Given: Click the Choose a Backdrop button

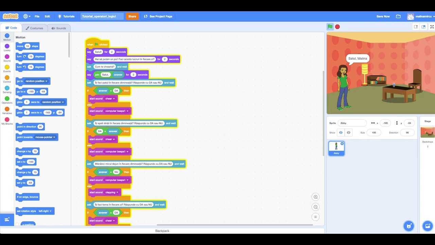Looking at the screenshot, I should click(x=428, y=226).
